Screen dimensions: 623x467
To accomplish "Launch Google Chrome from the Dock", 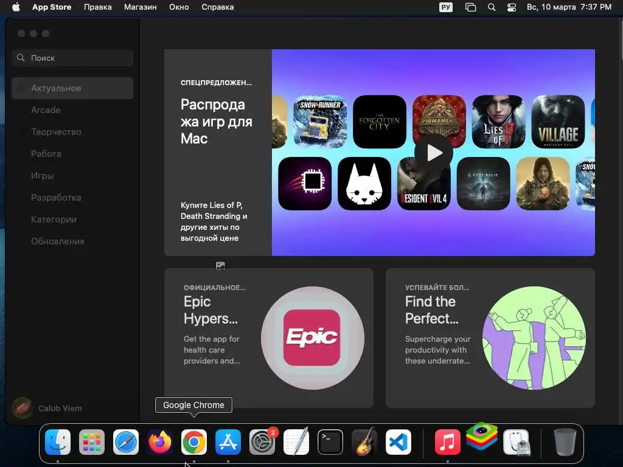I will 194,442.
